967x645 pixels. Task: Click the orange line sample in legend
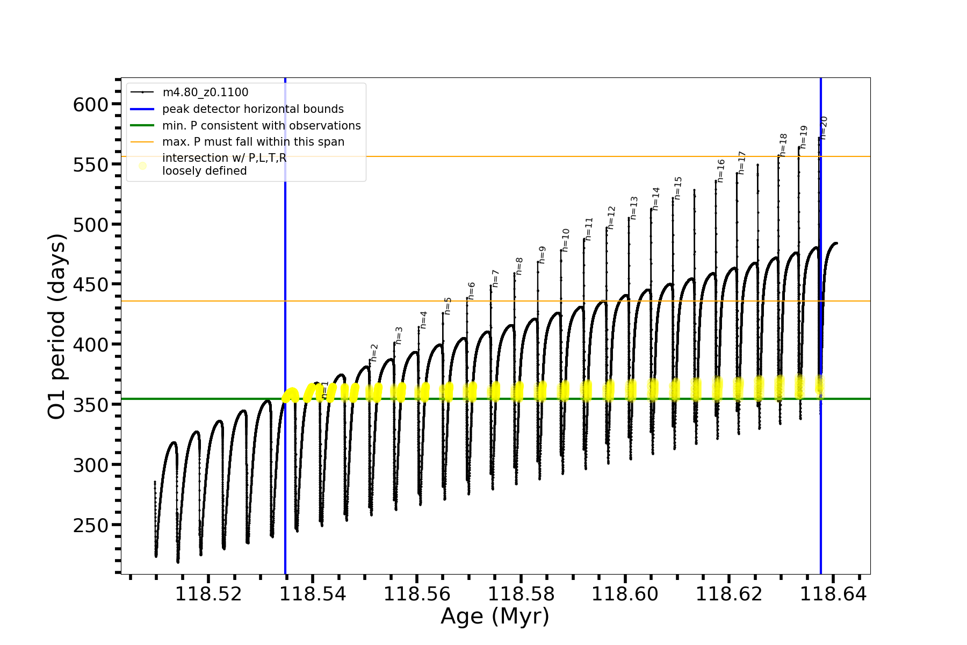click(142, 142)
